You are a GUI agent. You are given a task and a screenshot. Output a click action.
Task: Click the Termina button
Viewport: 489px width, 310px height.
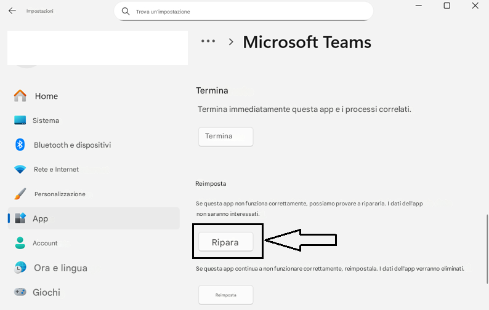point(226,137)
